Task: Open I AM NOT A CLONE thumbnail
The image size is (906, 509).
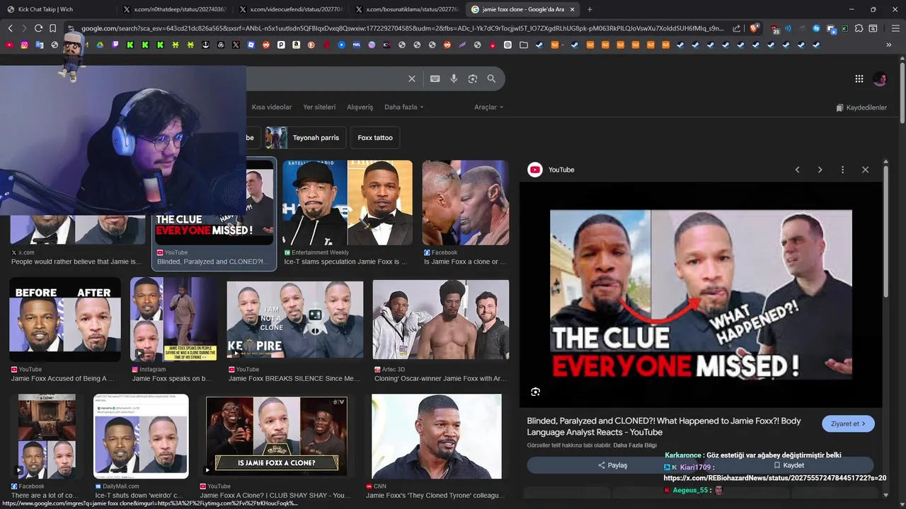Action: 295,320
